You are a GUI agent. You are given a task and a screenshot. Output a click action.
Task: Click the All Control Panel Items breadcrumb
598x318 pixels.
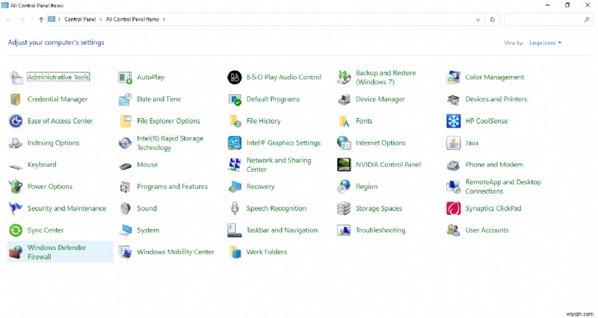132,19
